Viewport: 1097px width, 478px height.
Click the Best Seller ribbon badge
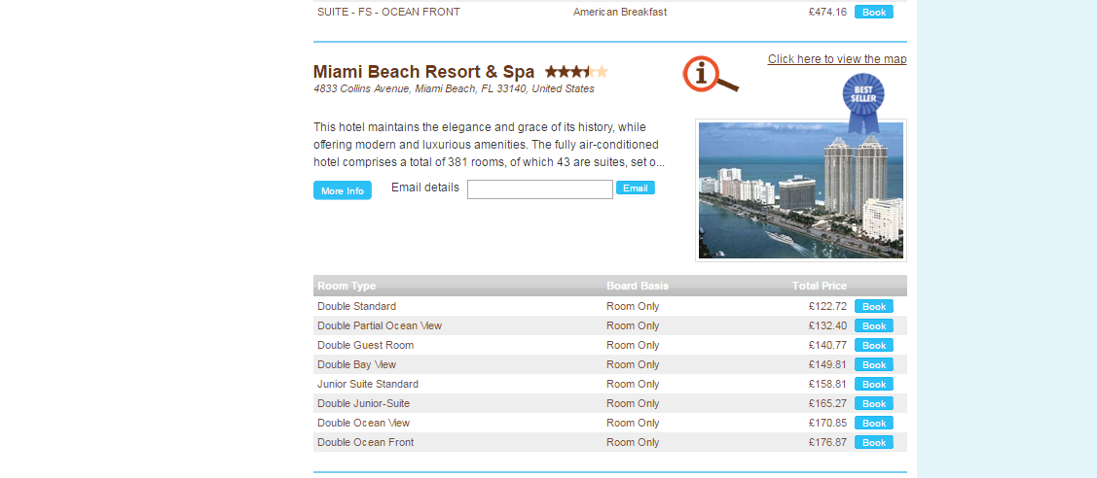coord(863,103)
